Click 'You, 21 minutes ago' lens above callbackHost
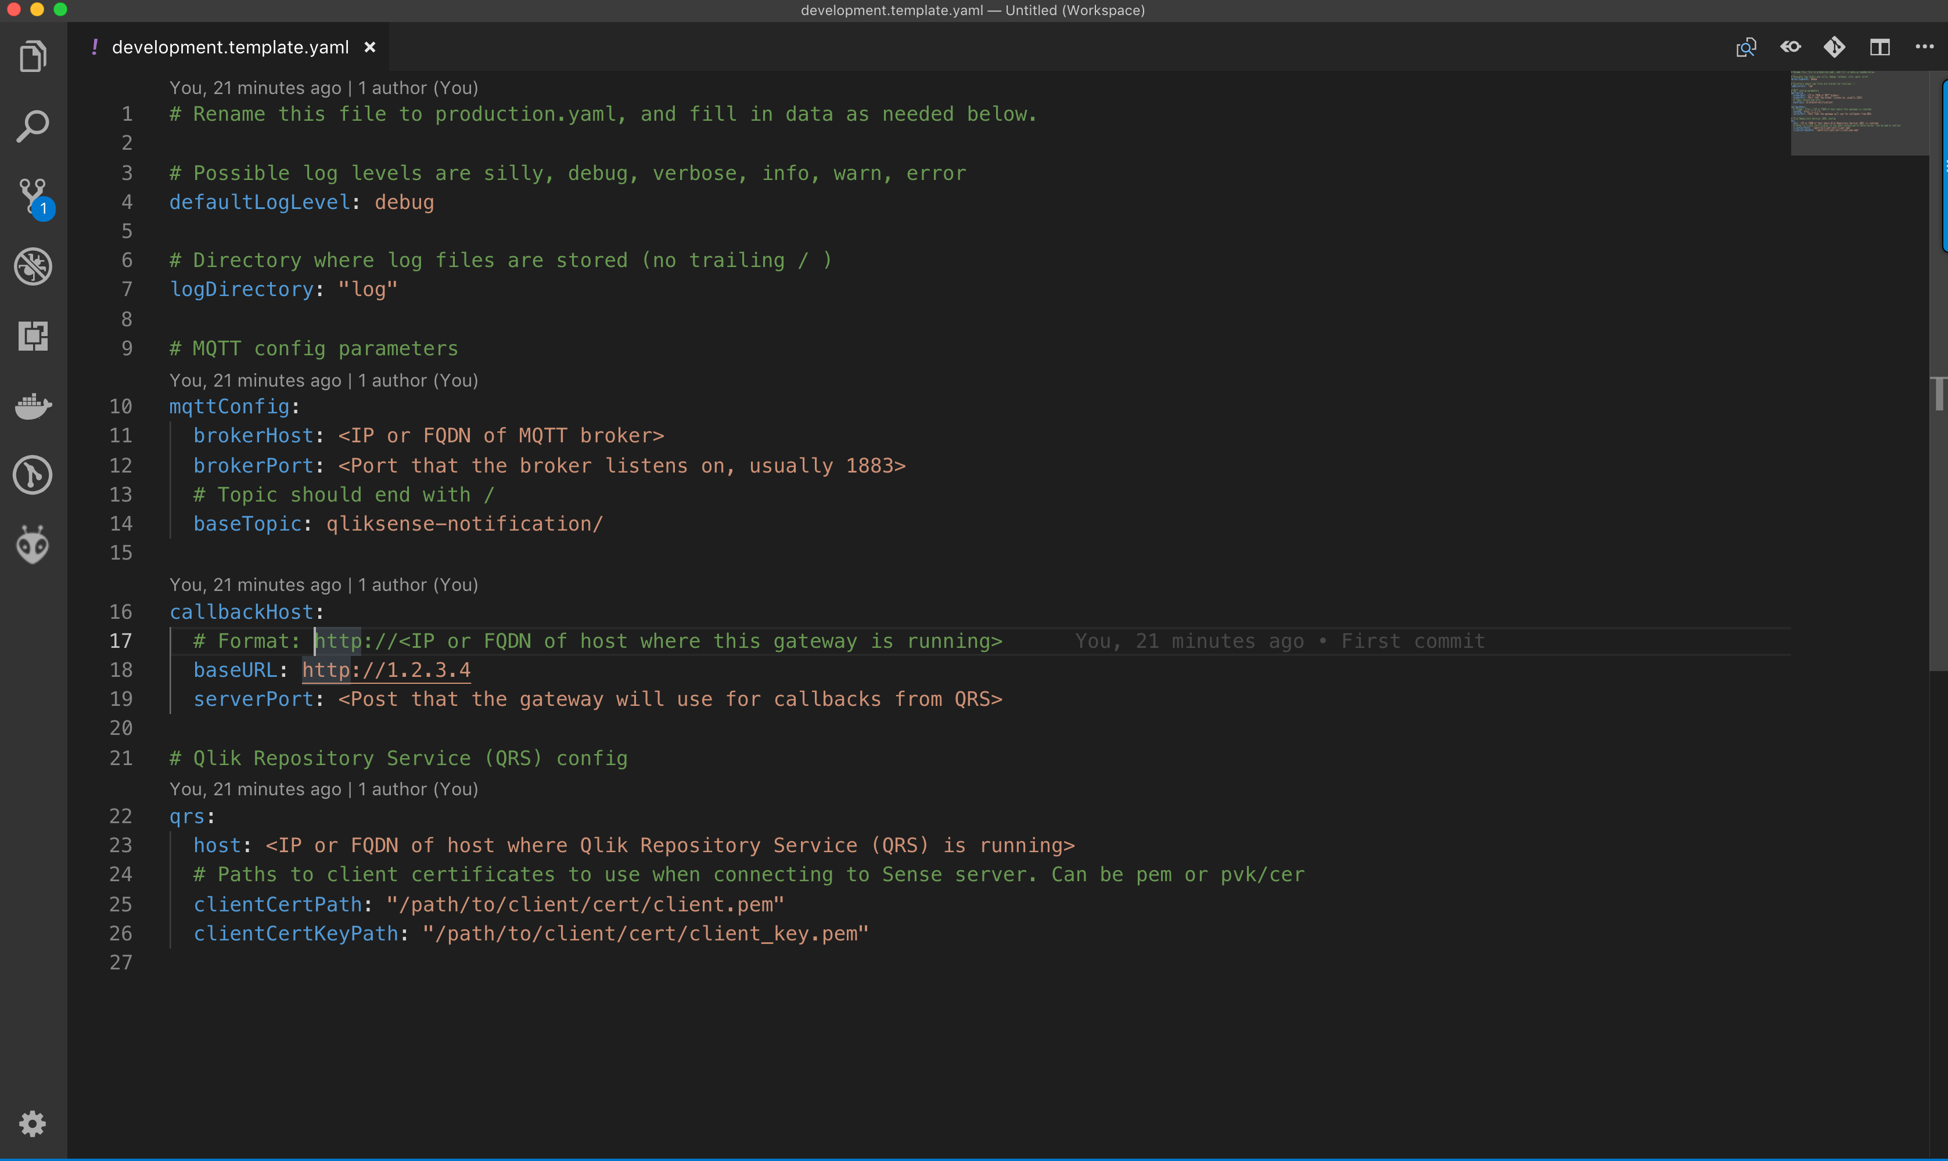The width and height of the screenshot is (1948, 1161). [x=255, y=585]
